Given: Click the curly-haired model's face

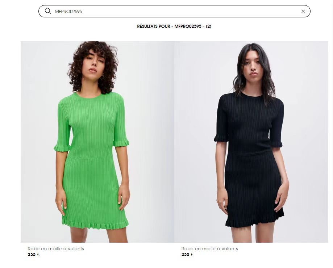Looking at the screenshot, I should click(x=93, y=64).
